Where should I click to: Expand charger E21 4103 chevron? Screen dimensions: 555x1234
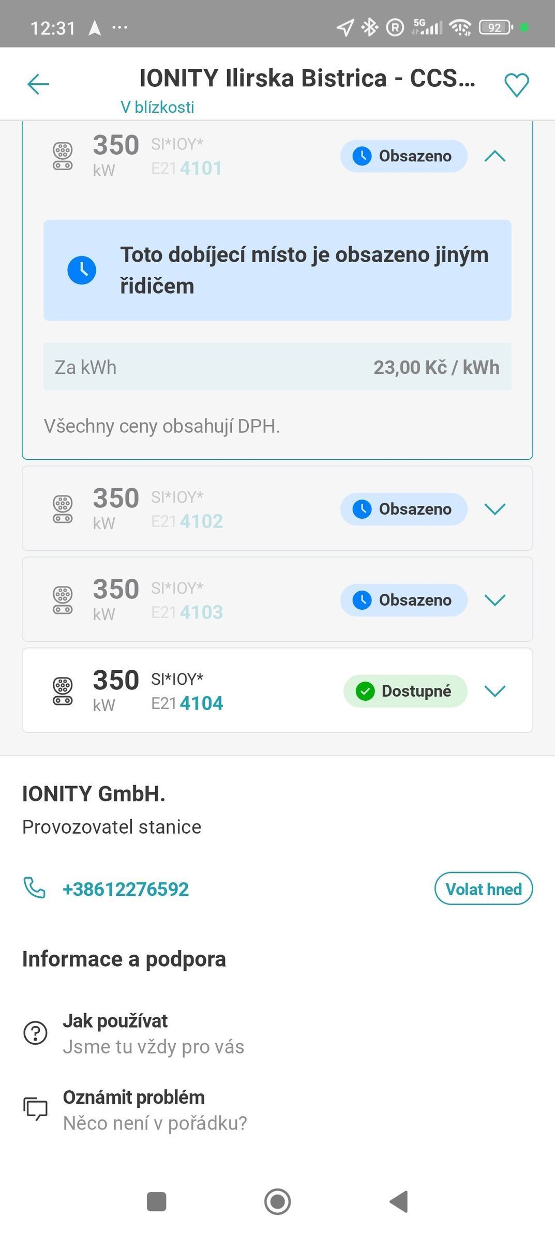point(494,600)
